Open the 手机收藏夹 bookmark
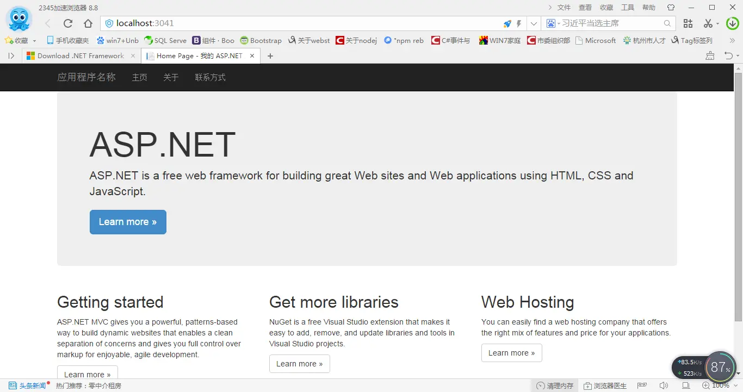Viewport: 743px width, 392px height. 68,40
